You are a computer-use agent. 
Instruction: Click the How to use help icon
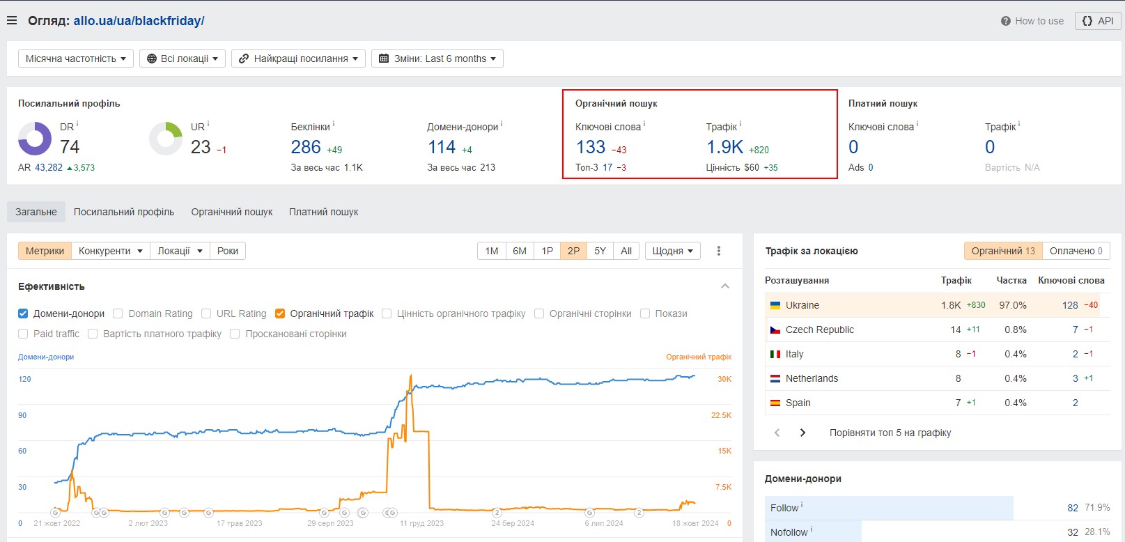(x=1005, y=21)
